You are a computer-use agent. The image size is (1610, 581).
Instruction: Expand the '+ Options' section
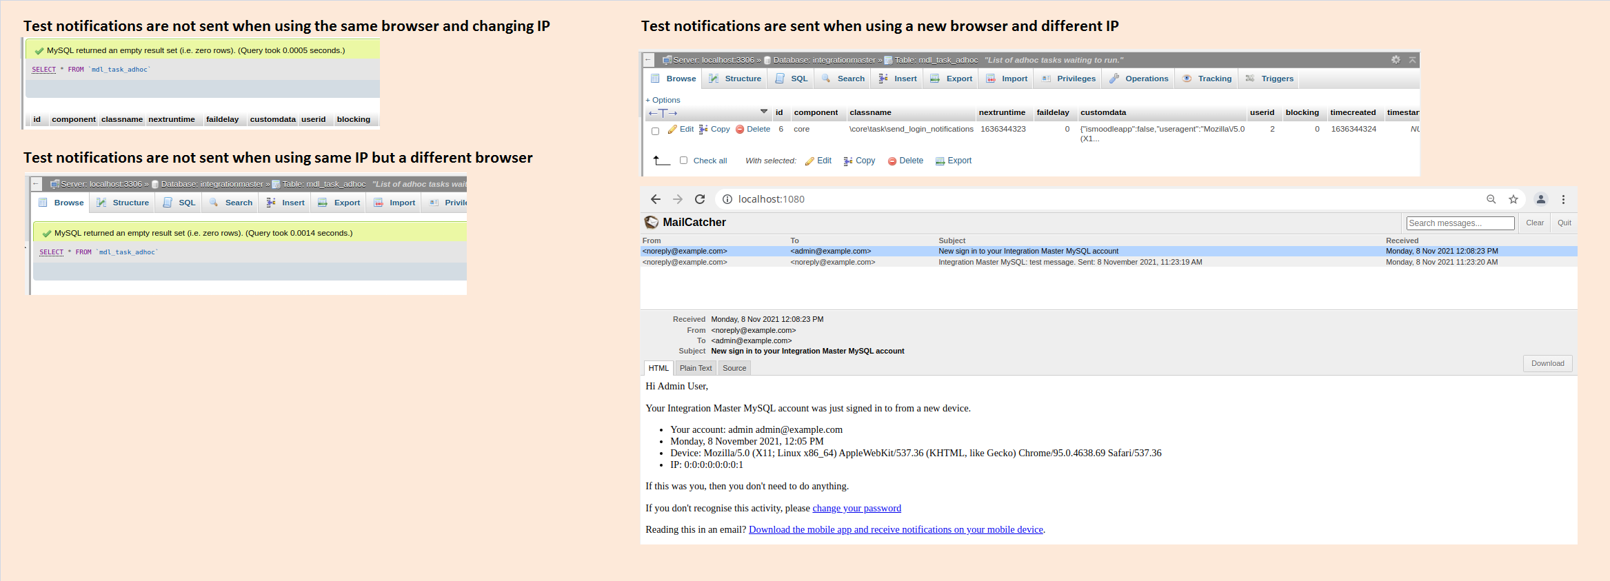click(x=663, y=100)
